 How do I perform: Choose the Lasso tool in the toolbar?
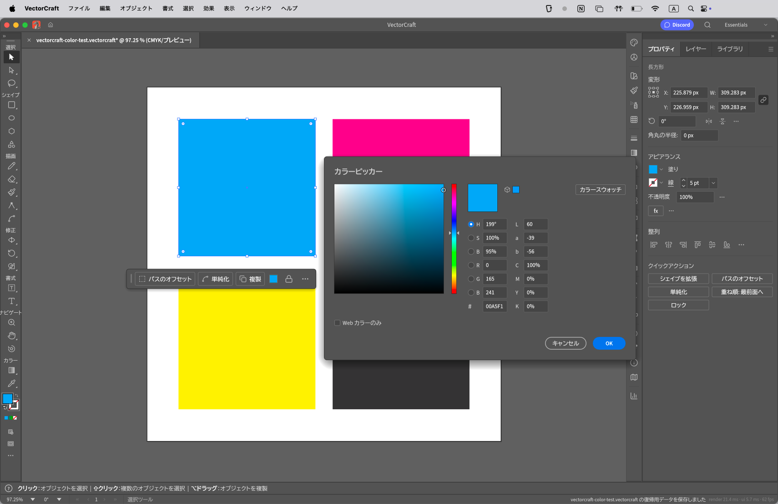coord(11,83)
